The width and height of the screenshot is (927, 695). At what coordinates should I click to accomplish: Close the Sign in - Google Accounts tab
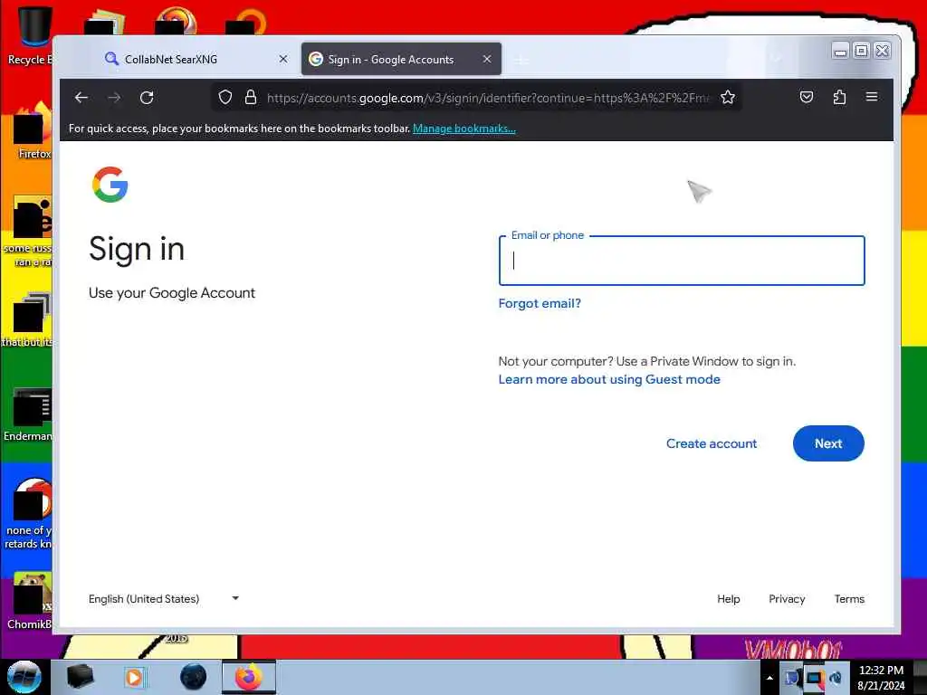486,59
